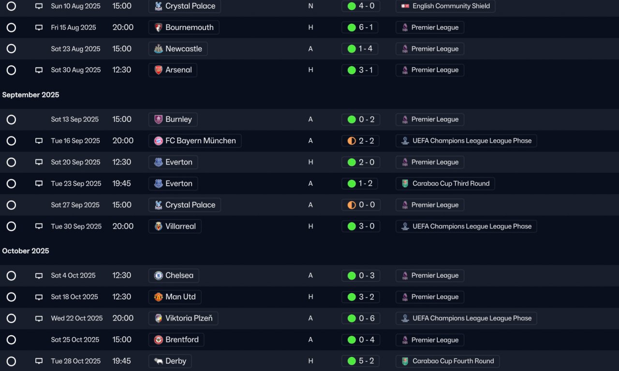
Task: Click the half-orange draw indicator beside 2 - 2
Action: tap(352, 141)
